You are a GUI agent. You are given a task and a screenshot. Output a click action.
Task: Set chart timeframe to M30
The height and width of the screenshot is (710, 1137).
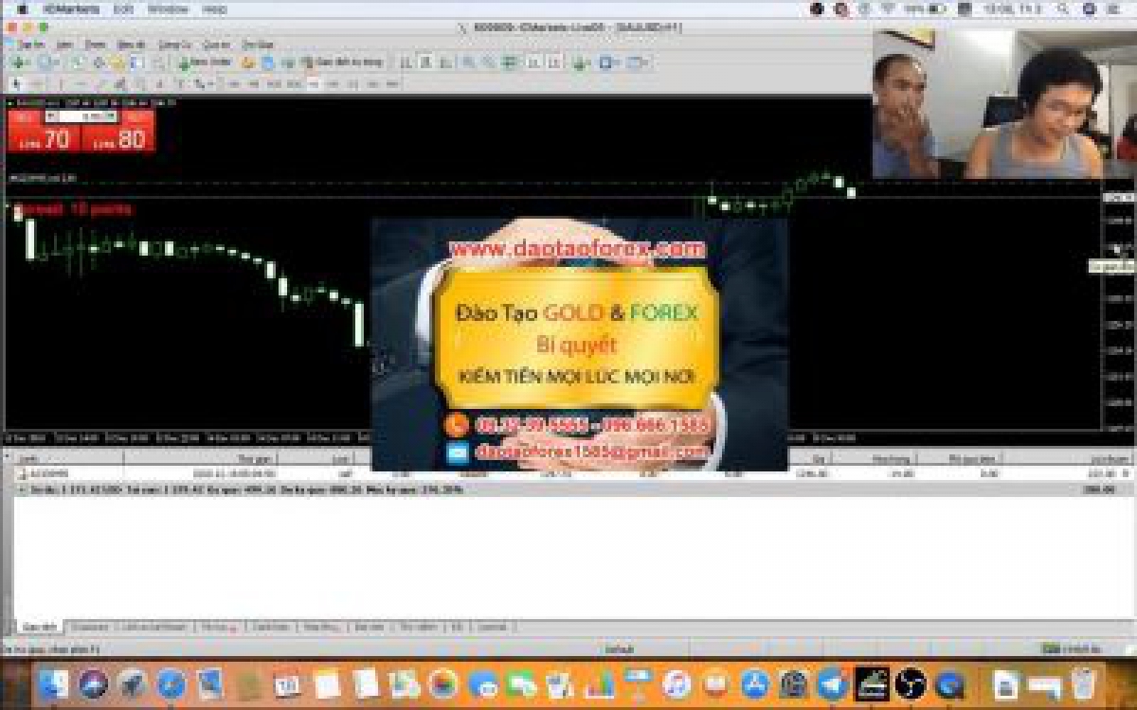pos(294,83)
